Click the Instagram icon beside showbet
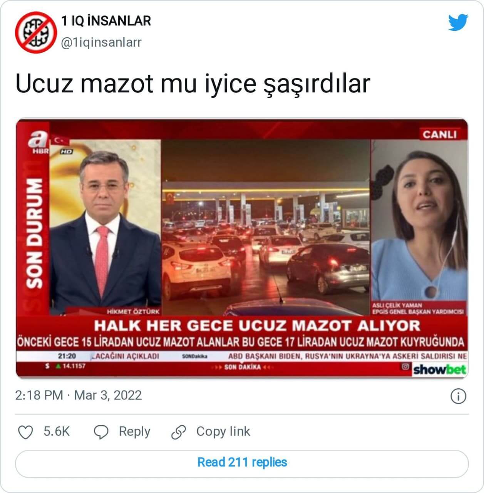The width and height of the screenshot is (484, 493). point(405,367)
